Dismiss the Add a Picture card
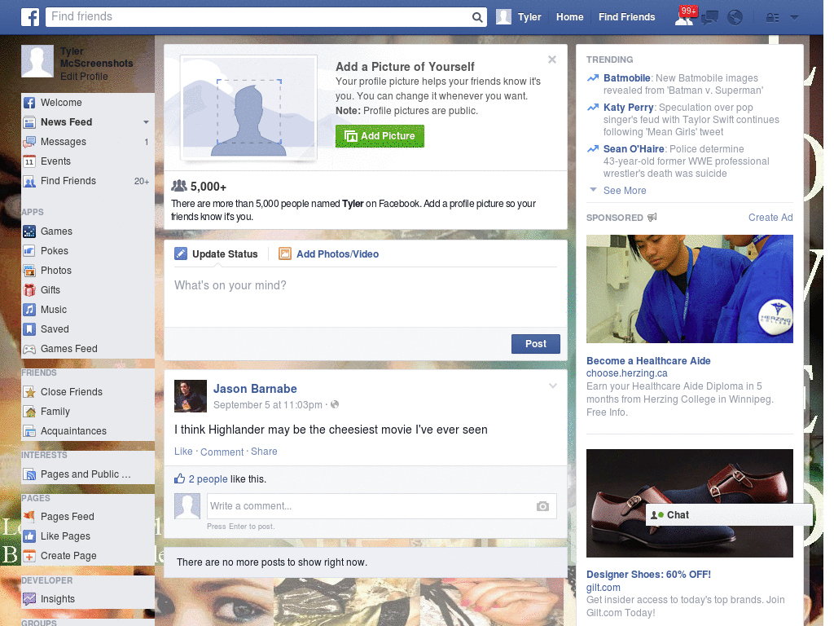834x626 pixels. pyautogui.click(x=552, y=60)
